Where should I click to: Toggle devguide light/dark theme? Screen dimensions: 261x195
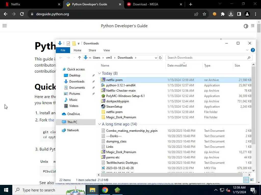(246, 26)
